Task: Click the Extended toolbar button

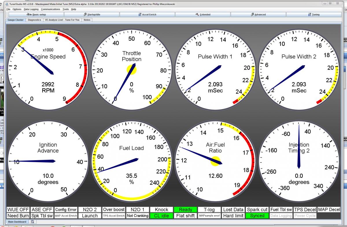Action: pos(203,14)
